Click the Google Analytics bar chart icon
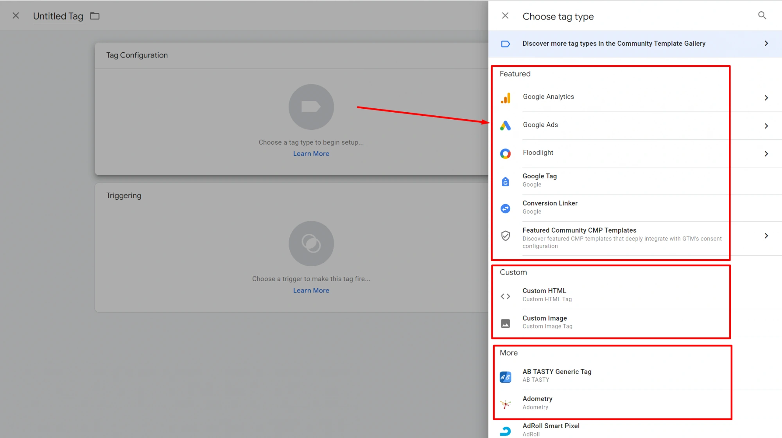The width and height of the screenshot is (782, 438). 505,98
